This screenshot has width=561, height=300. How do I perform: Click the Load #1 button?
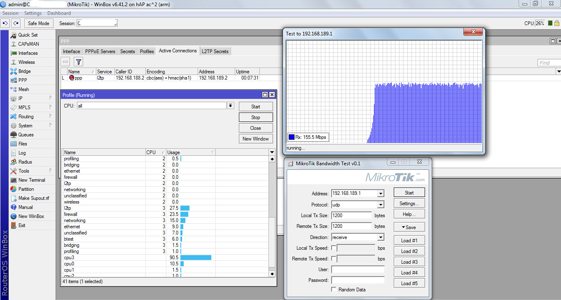pyautogui.click(x=409, y=240)
